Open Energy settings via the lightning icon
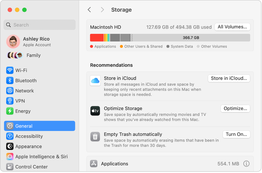The image size is (262, 173). (10, 111)
